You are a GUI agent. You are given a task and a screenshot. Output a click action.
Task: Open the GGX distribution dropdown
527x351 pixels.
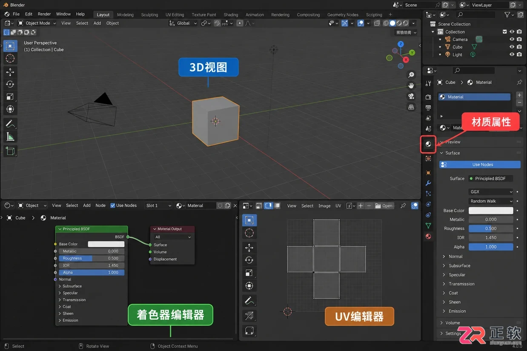click(x=491, y=192)
